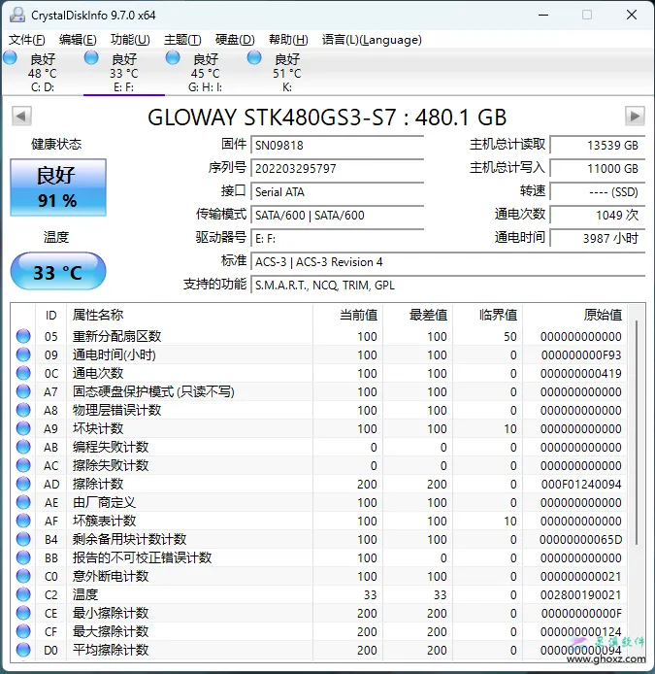Switch to the 51 °C K: disk tab

pyautogui.click(x=287, y=72)
